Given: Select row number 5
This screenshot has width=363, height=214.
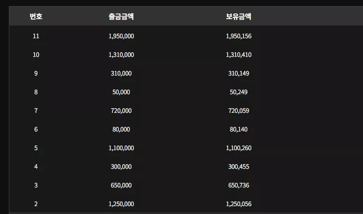Looking at the screenshot, I should pos(36,148).
